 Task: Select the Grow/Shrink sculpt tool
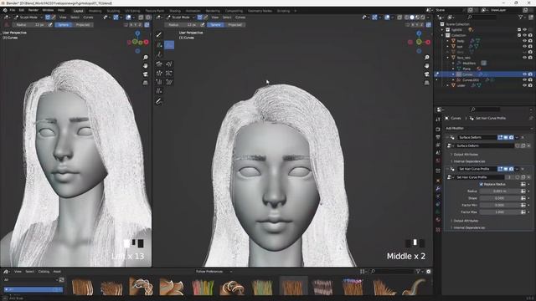pos(159,73)
